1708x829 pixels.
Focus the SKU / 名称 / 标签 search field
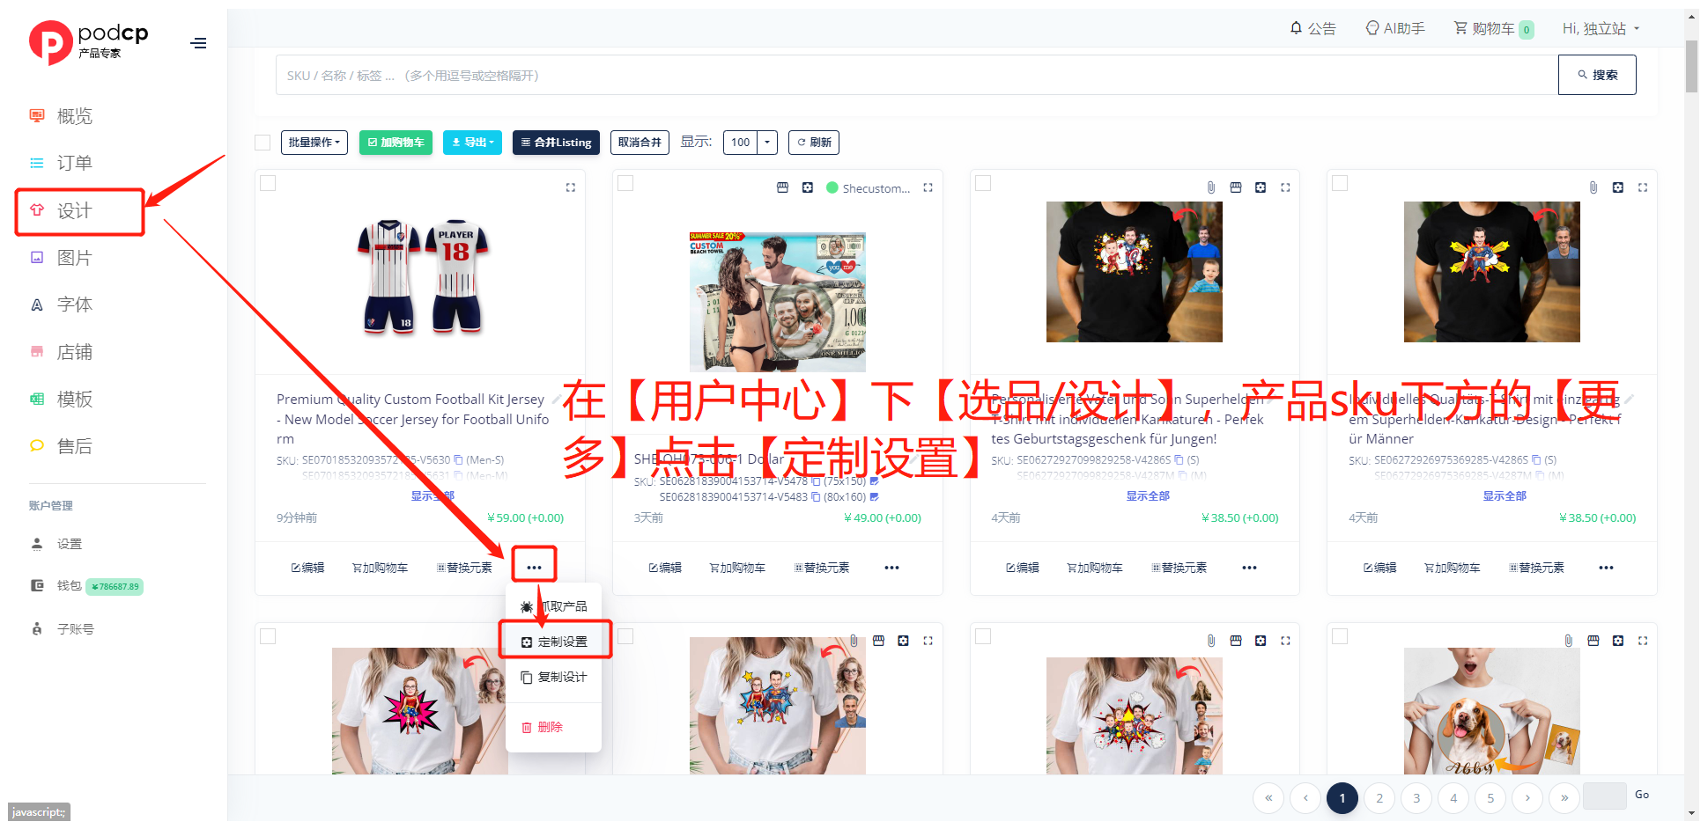(916, 75)
